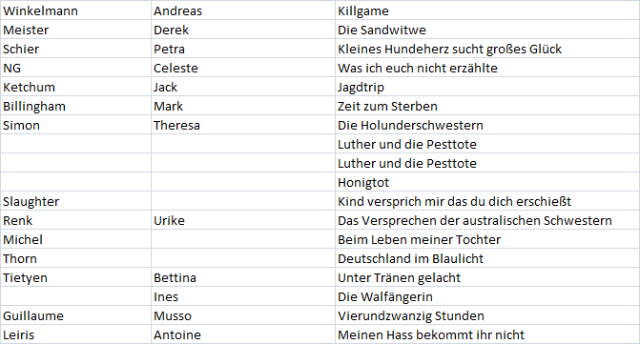Select the Theresa first name cell

click(243, 125)
